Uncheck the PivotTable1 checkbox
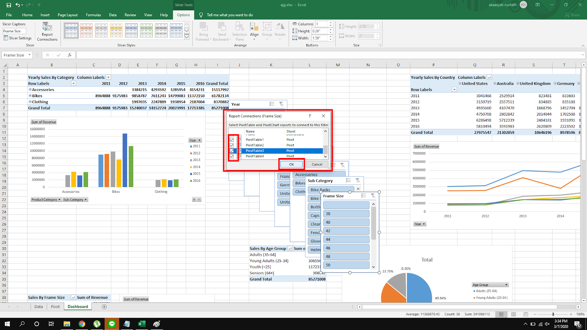587x330 pixels. [231, 140]
